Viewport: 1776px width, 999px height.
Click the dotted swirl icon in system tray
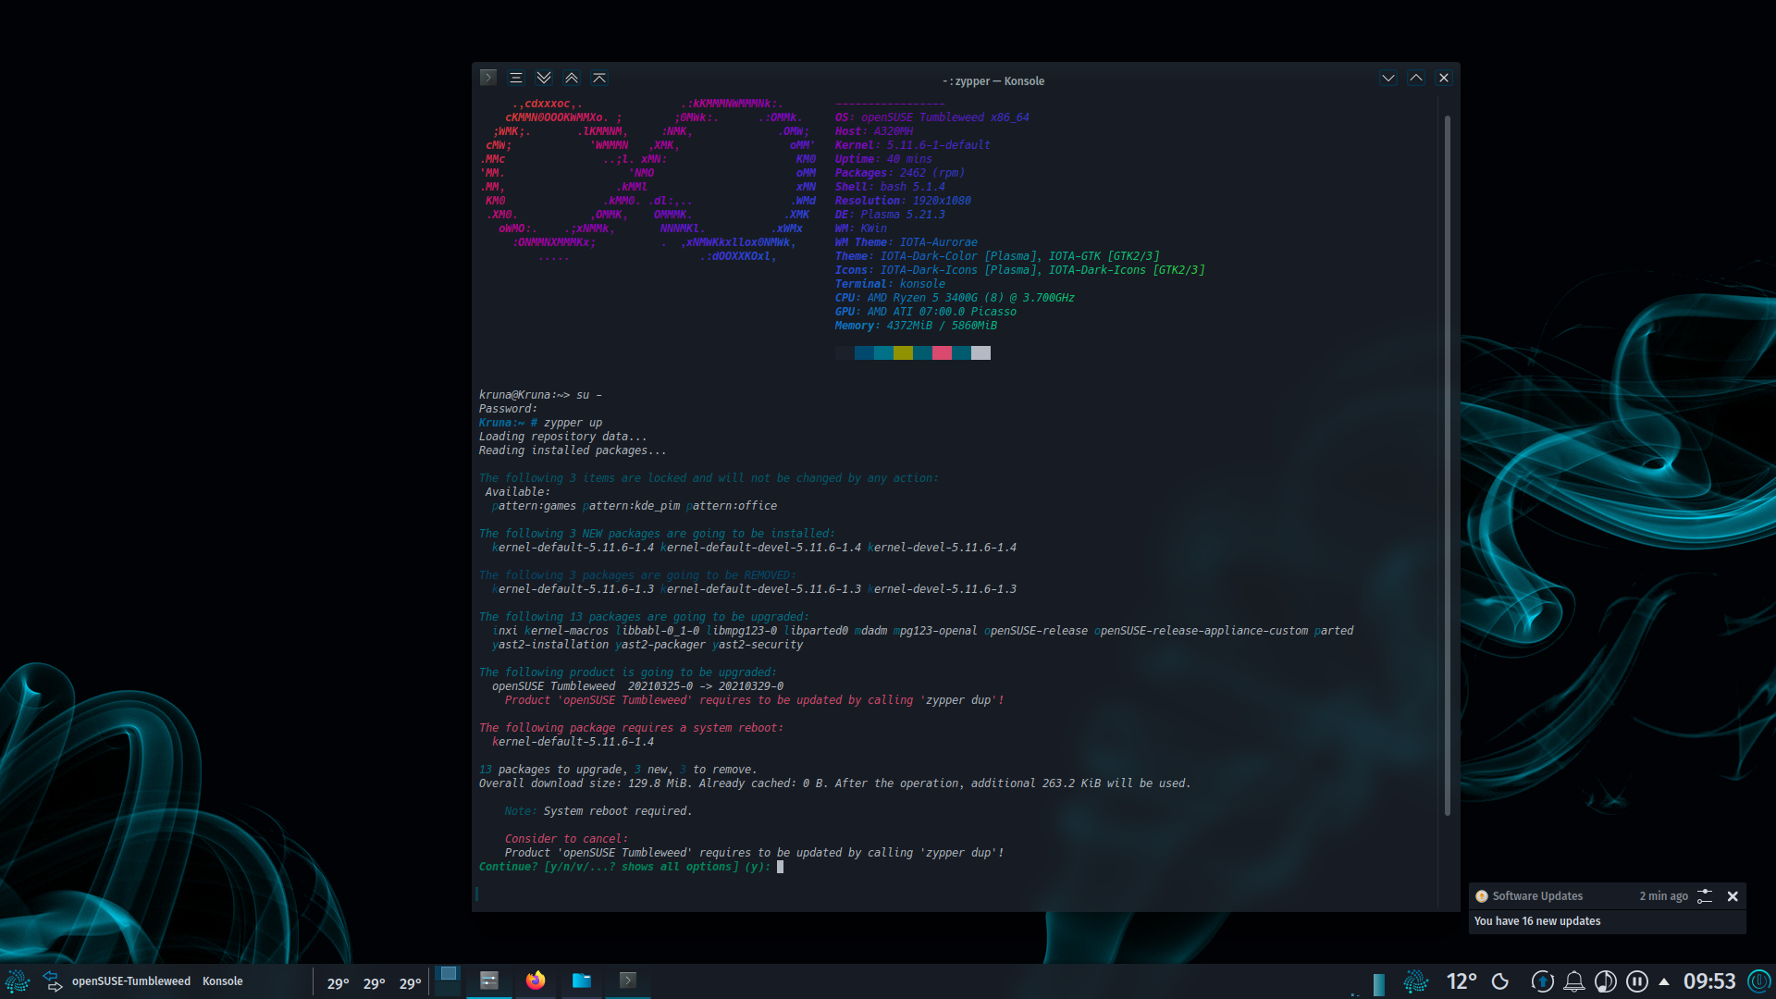click(x=1416, y=981)
